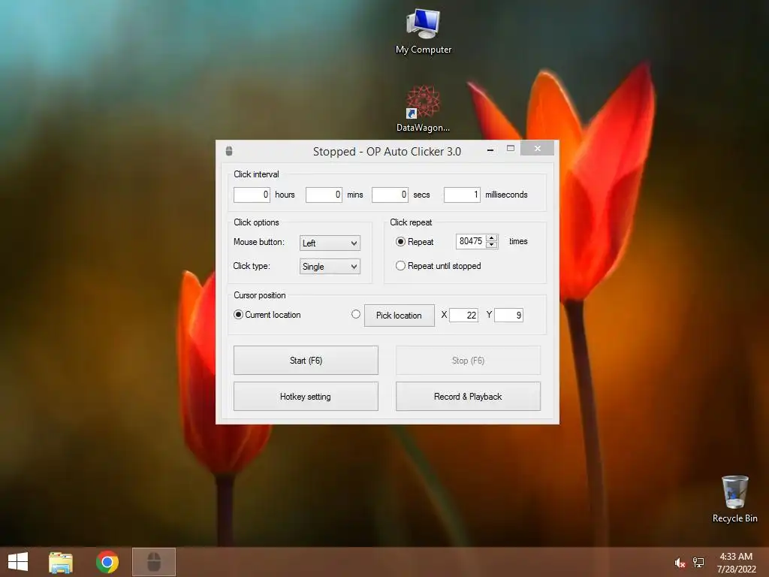Click the 'Click options' group label
This screenshot has height=577, width=769.
[256, 222]
